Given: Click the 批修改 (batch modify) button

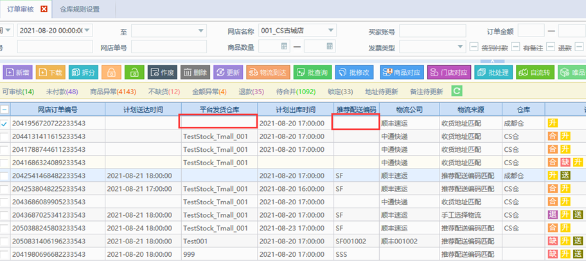Looking at the screenshot, I should pos(354,72).
